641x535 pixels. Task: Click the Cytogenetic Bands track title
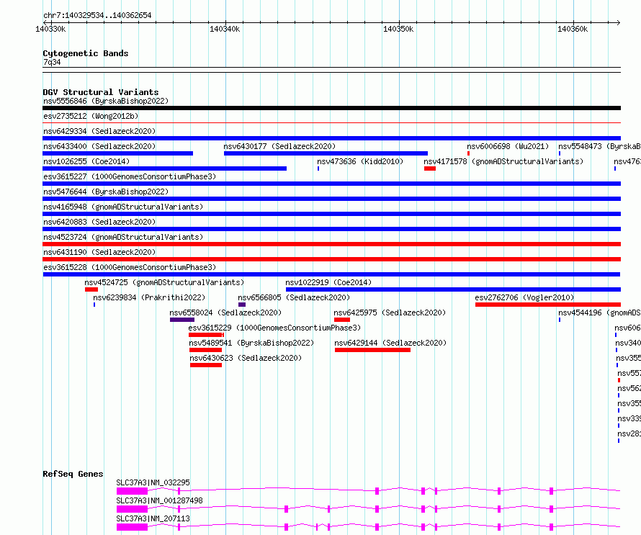86,53
